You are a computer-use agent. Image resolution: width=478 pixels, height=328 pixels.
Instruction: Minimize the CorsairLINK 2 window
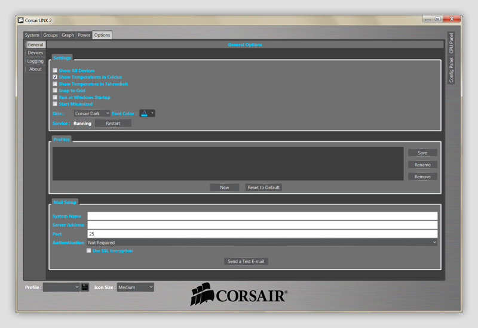coord(428,19)
